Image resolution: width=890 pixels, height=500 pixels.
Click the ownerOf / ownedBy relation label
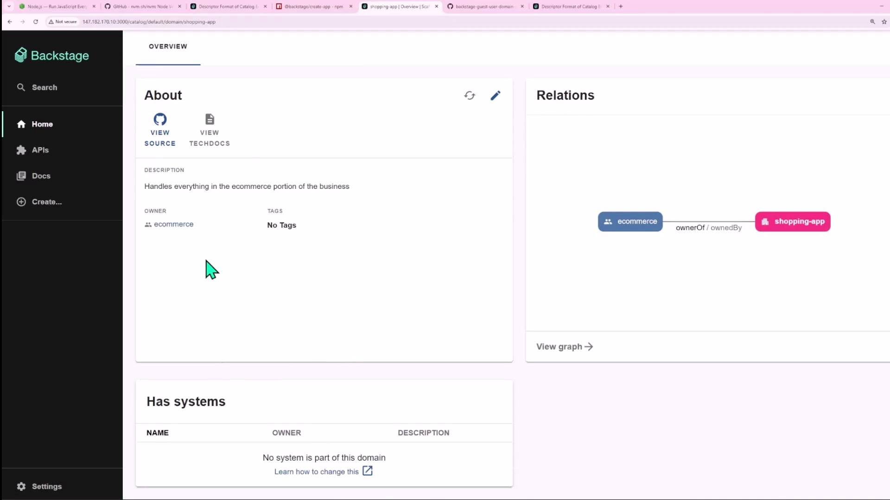[x=709, y=228]
